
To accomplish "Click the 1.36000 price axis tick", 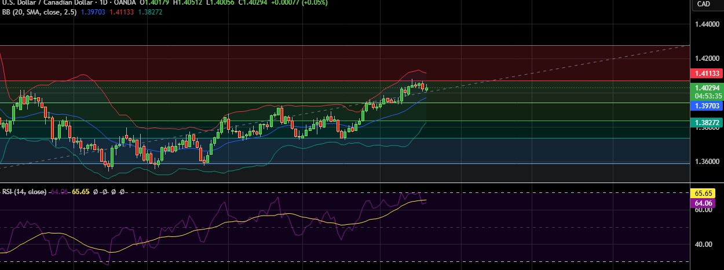I will point(706,161).
